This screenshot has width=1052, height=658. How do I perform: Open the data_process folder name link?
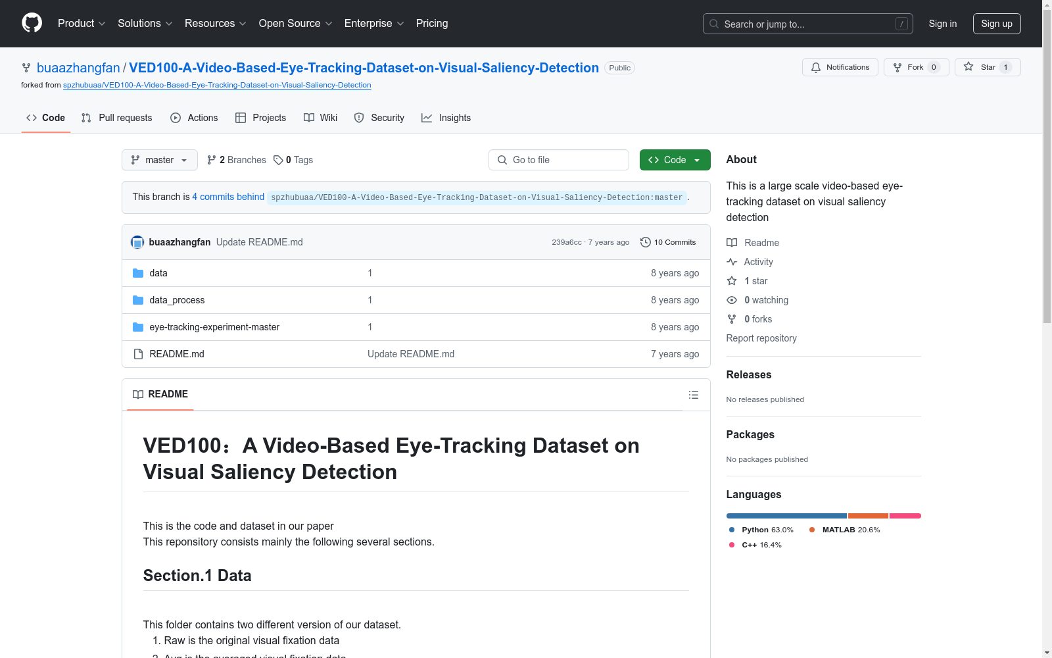point(177,300)
